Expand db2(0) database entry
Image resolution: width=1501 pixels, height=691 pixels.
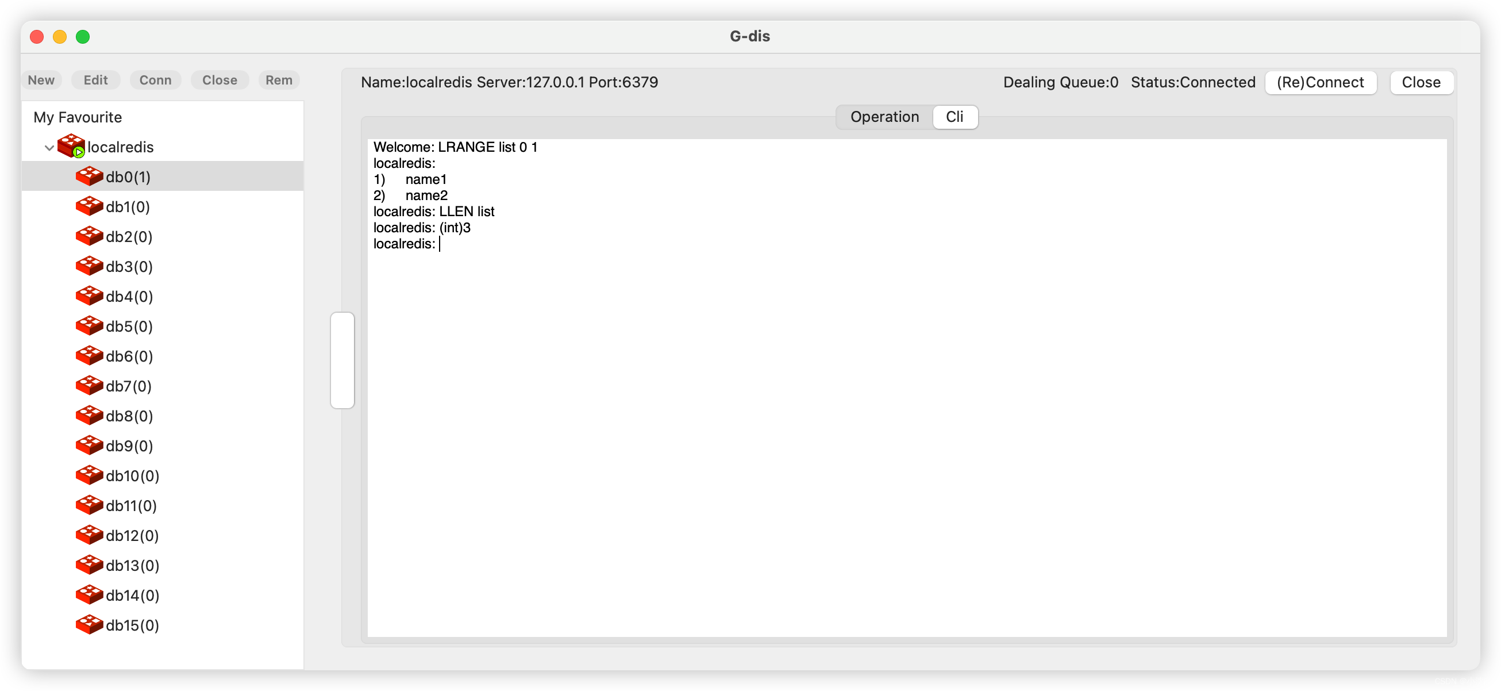(128, 236)
